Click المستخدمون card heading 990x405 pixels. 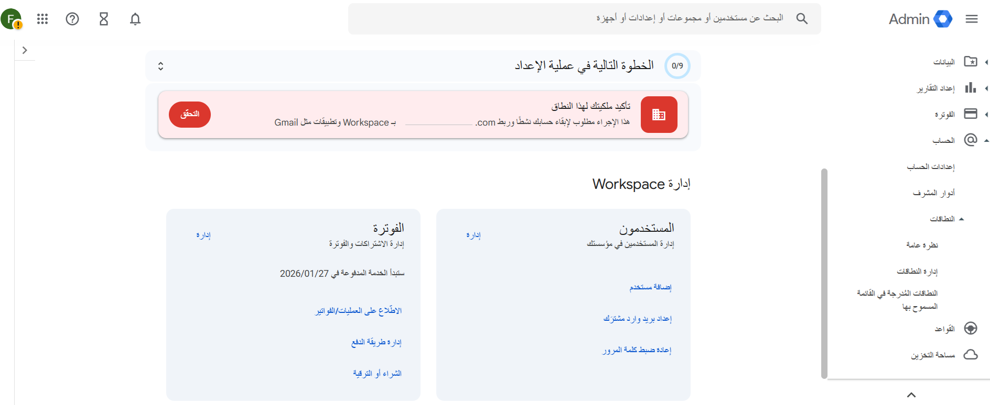point(647,228)
